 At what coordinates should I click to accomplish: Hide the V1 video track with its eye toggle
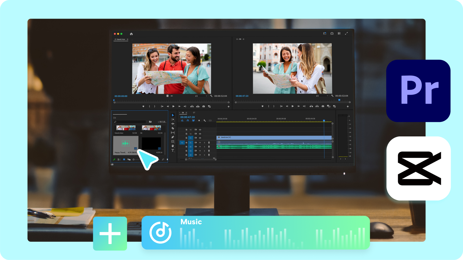pyautogui.click(x=200, y=138)
